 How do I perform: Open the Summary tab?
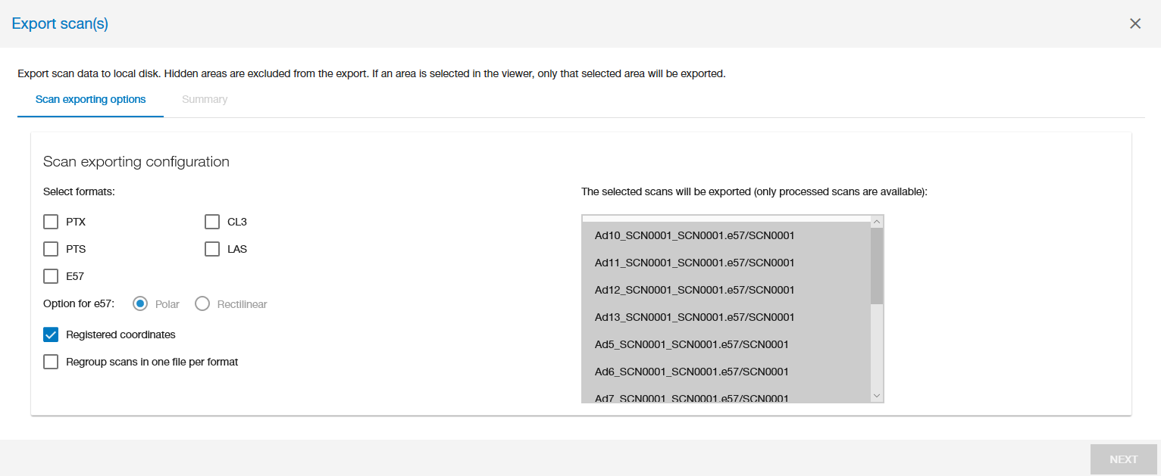(x=205, y=99)
